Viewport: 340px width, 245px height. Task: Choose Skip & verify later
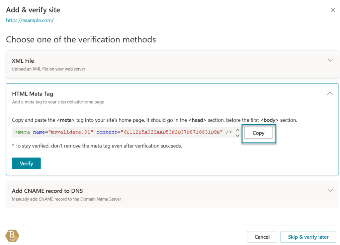[308, 236]
